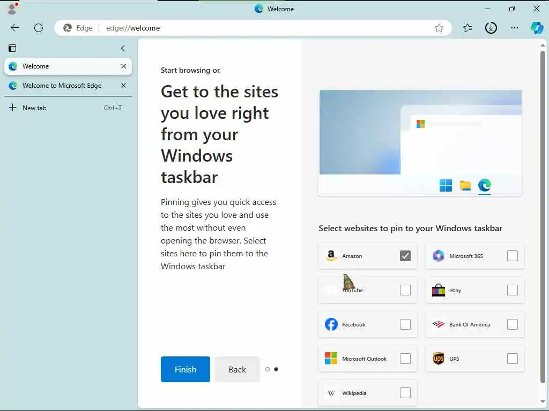Close the Welcome tab
Image resolution: width=549 pixels, height=411 pixels.
pos(124,66)
